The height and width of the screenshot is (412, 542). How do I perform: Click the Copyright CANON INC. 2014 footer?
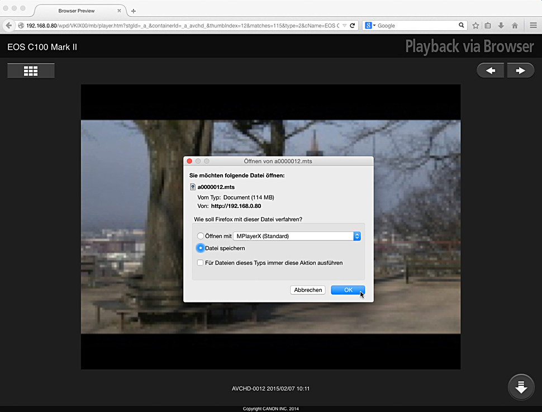click(270, 409)
